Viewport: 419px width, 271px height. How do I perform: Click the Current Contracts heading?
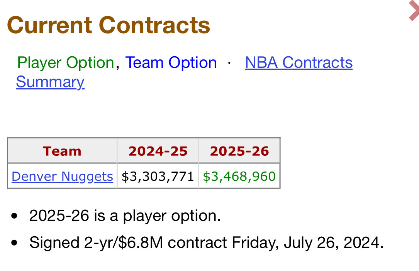tap(109, 25)
